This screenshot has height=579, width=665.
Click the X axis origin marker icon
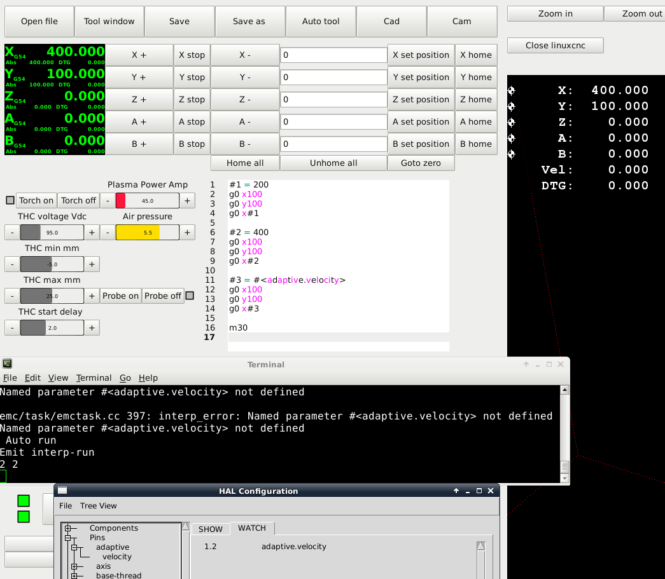pos(512,90)
